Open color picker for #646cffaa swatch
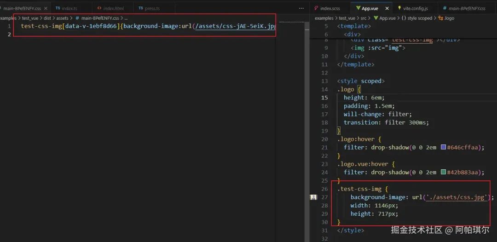Viewport: 497px width, 242px height. point(444,147)
